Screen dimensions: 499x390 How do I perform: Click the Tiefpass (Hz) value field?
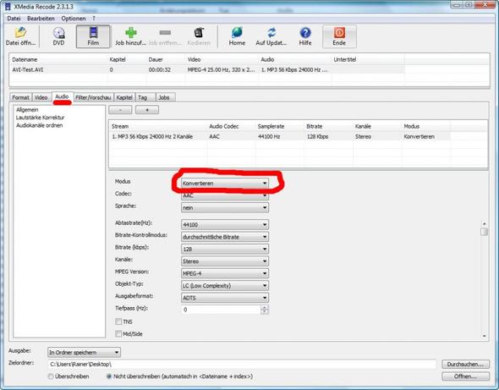tap(221, 310)
